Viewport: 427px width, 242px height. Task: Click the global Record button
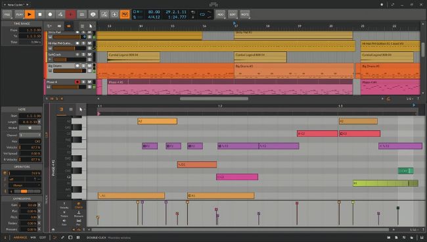point(50,14)
